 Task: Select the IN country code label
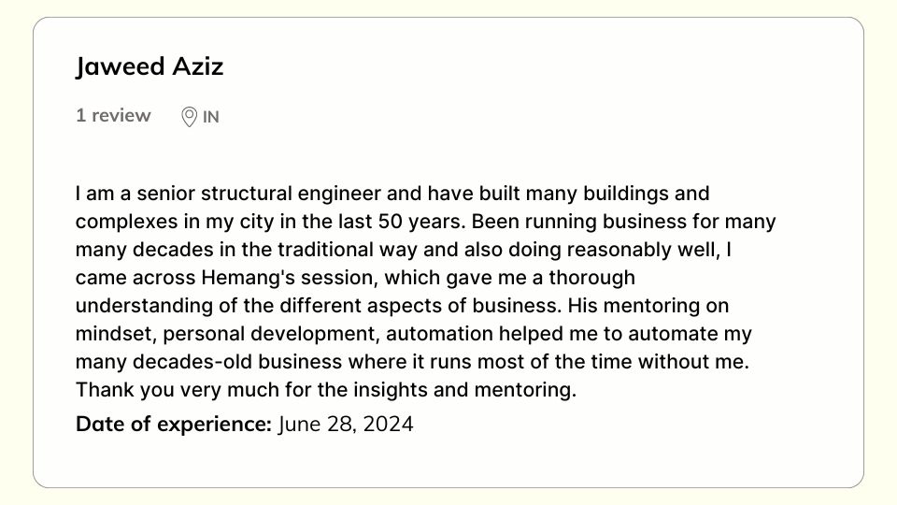tap(211, 117)
